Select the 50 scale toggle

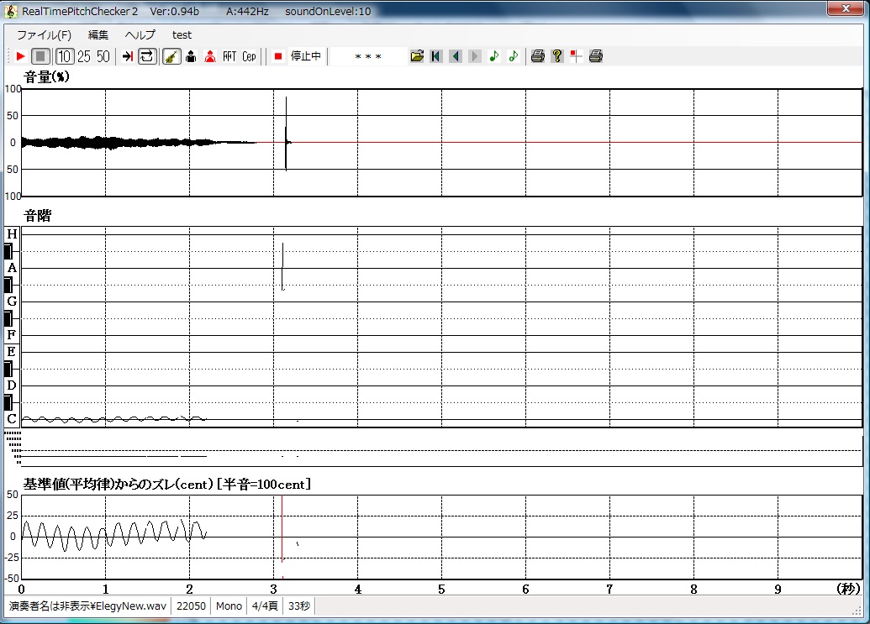(103, 56)
